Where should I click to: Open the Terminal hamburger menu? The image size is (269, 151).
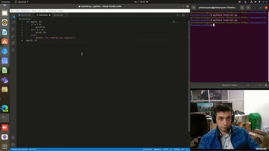coord(248,8)
